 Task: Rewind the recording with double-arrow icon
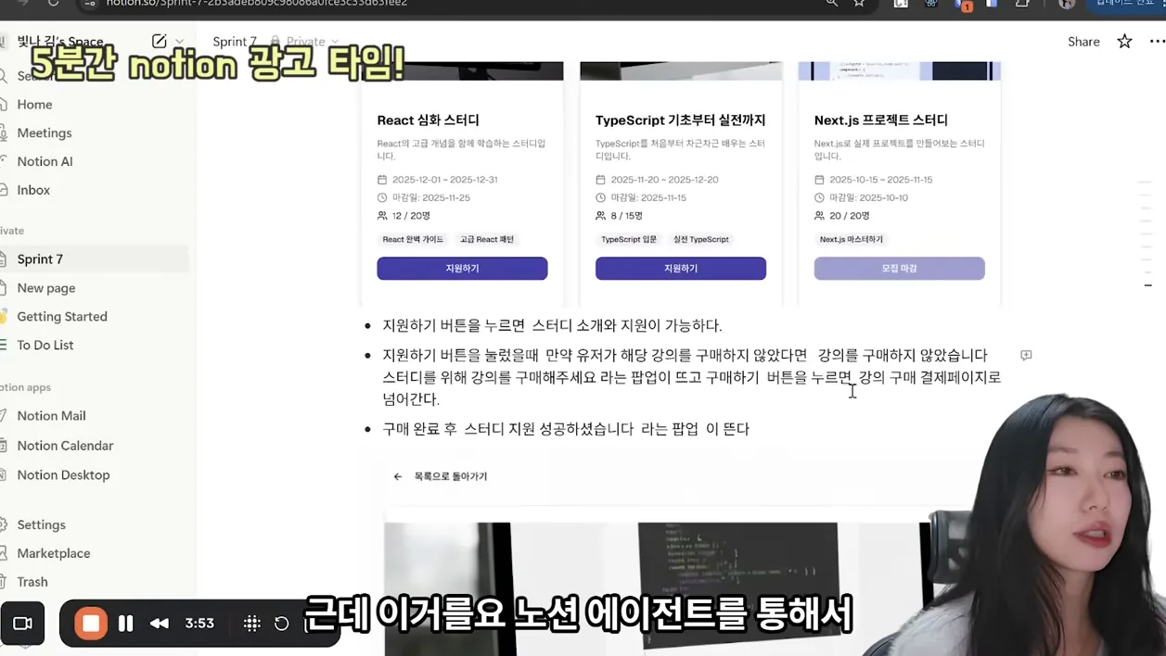coord(160,624)
